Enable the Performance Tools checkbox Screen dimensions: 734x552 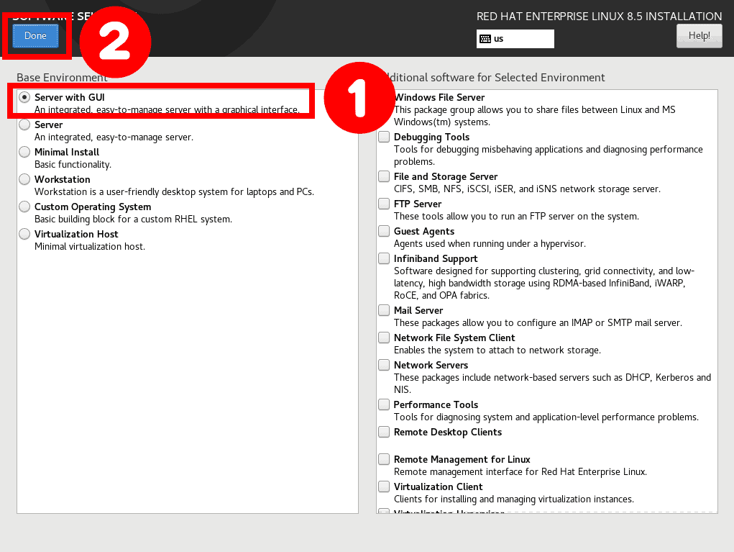pos(384,404)
